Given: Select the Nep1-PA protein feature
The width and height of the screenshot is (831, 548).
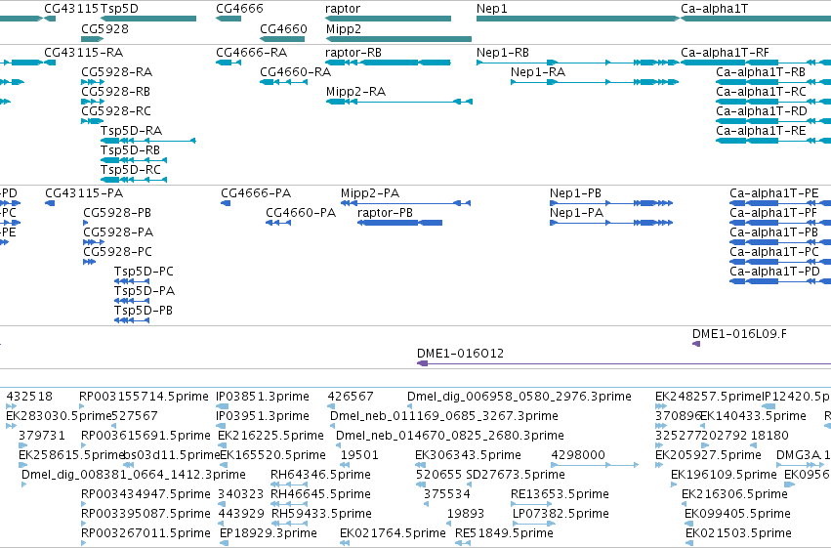Looking at the screenshot, I should (x=611, y=223).
